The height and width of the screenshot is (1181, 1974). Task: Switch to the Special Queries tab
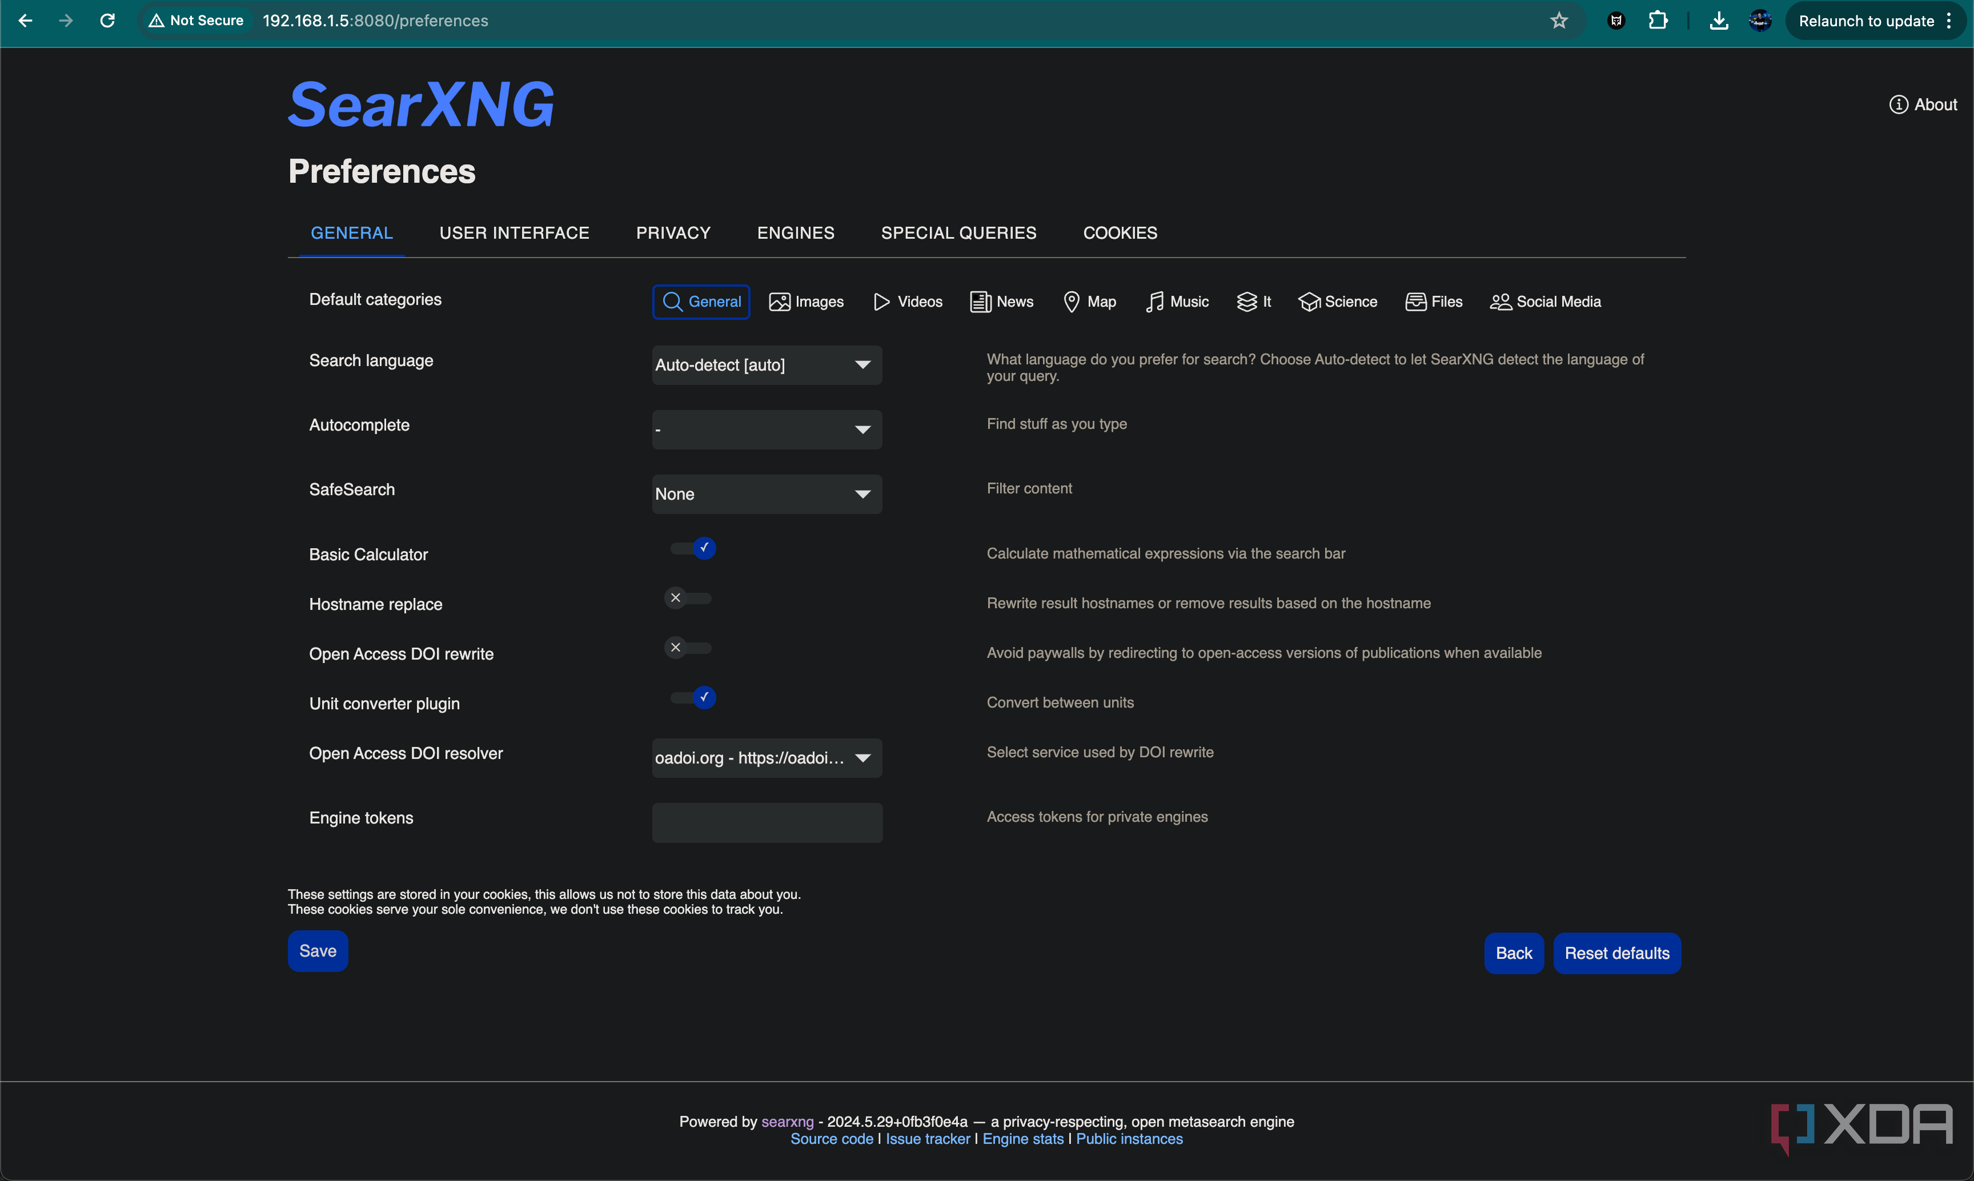(959, 233)
